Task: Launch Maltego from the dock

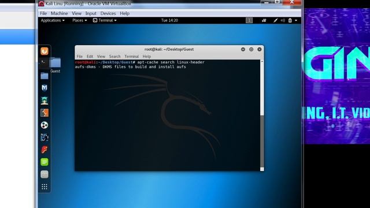Action: click(x=45, y=138)
